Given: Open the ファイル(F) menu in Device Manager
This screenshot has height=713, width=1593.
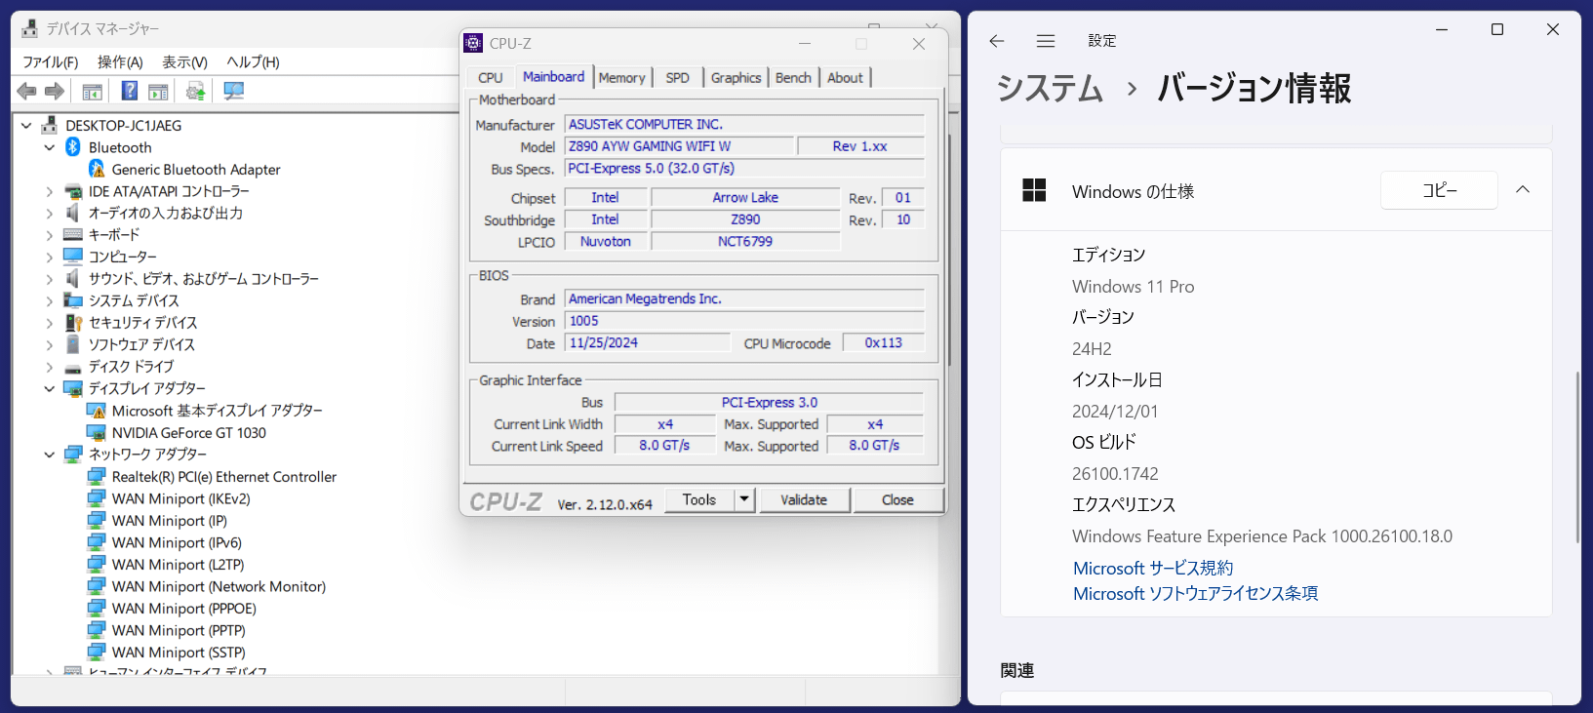Looking at the screenshot, I should (51, 61).
